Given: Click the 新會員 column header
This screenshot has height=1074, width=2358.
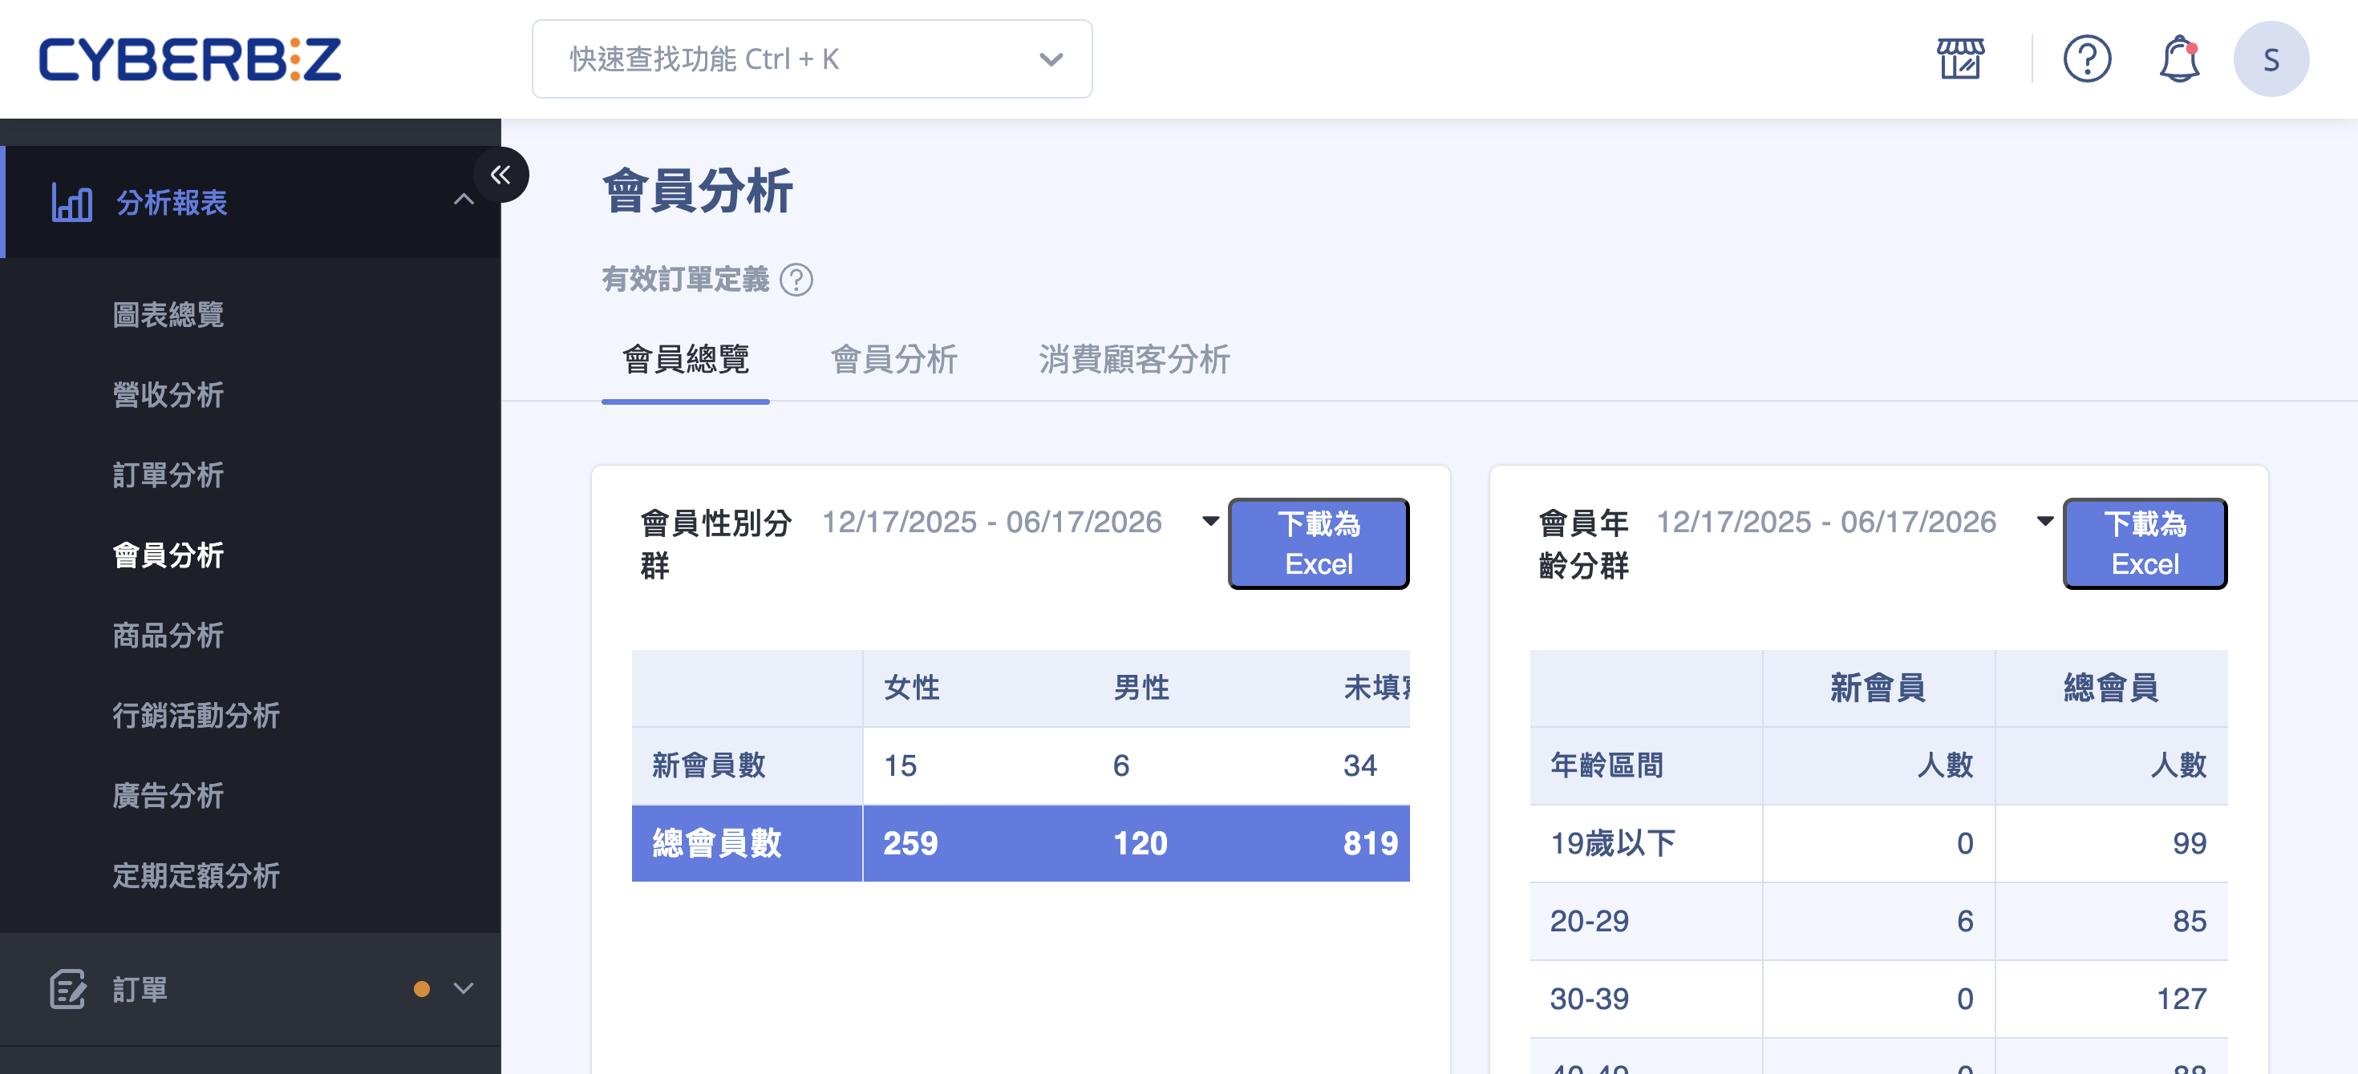Looking at the screenshot, I should click(1878, 687).
